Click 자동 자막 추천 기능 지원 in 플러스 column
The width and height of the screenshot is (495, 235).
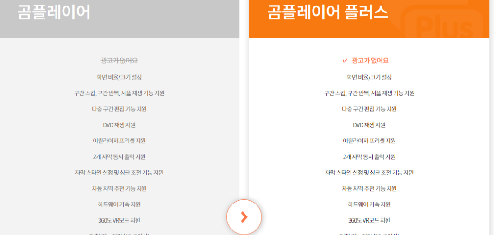tap(369, 189)
